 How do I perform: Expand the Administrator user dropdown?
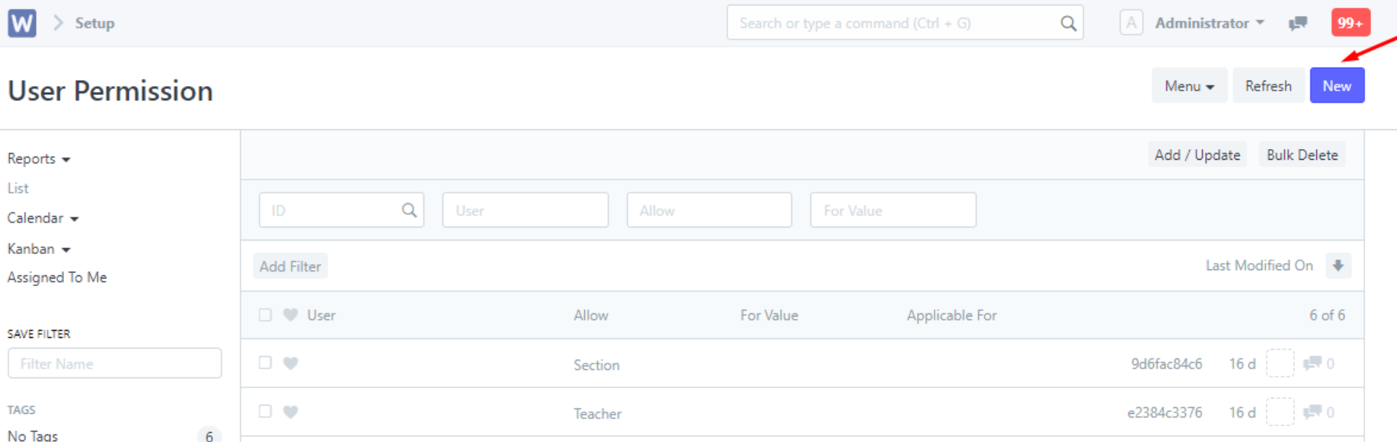1210,23
